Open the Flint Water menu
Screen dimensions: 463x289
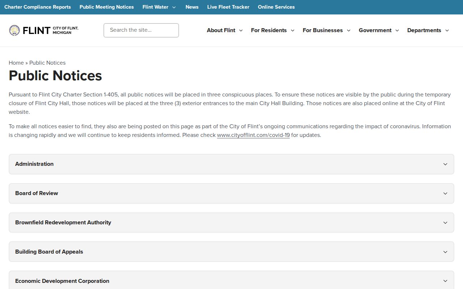(x=156, y=7)
